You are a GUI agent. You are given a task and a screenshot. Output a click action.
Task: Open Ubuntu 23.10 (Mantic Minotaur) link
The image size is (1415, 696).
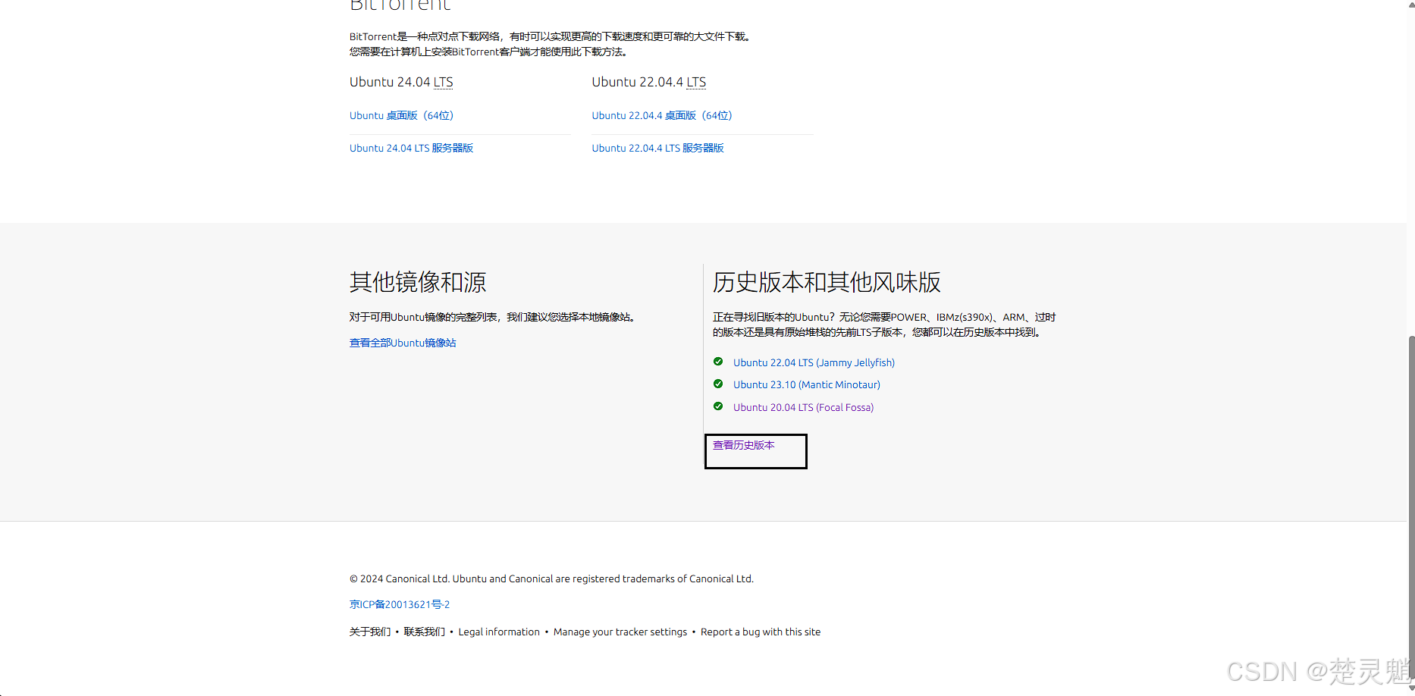tap(807, 384)
